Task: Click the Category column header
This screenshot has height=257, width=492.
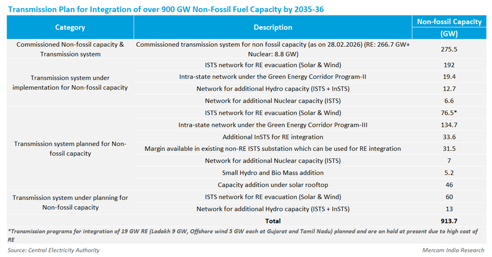Action: pyautogui.click(x=70, y=27)
